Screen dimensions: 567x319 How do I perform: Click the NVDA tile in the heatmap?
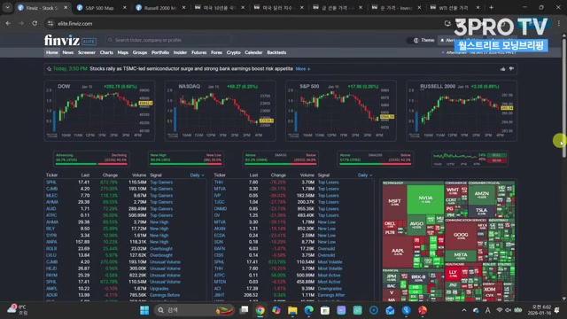click(425, 199)
